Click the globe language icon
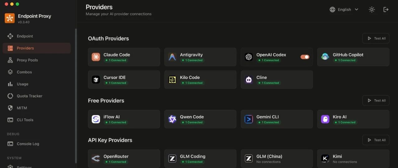The height and width of the screenshot is (168, 398). [333, 10]
